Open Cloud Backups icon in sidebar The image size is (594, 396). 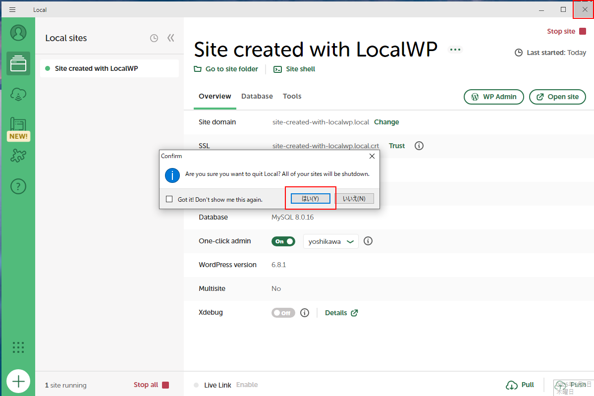pos(18,94)
